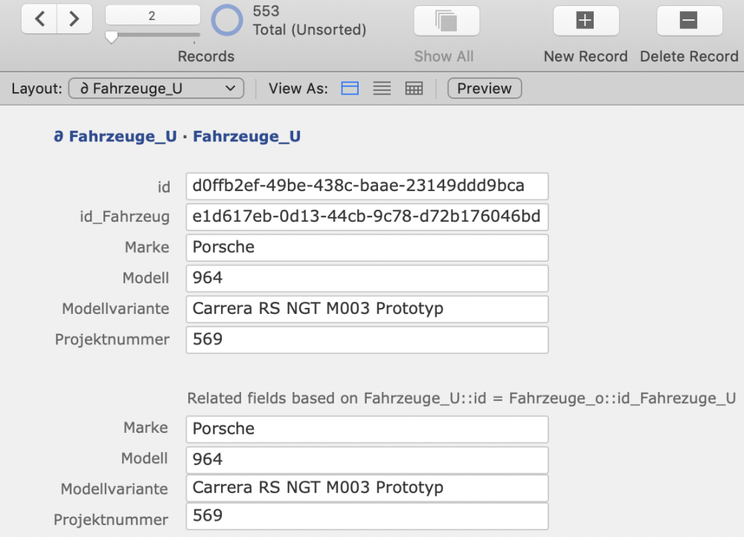744x537 pixels.
Task: Add a record with New Record icon
Action: click(586, 21)
